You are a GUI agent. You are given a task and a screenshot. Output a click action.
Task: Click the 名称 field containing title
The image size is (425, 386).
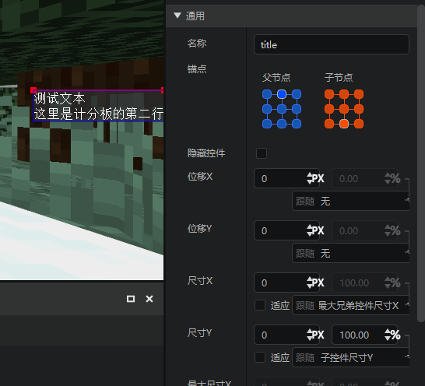(332, 44)
